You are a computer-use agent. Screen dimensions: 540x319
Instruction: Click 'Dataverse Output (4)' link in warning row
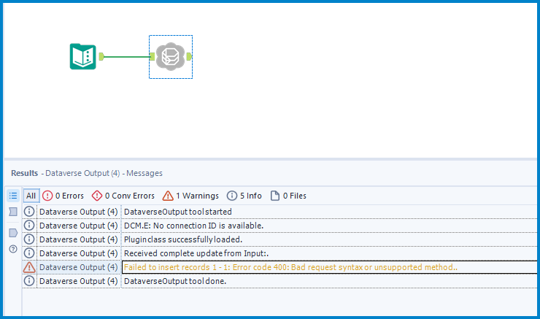(x=79, y=267)
